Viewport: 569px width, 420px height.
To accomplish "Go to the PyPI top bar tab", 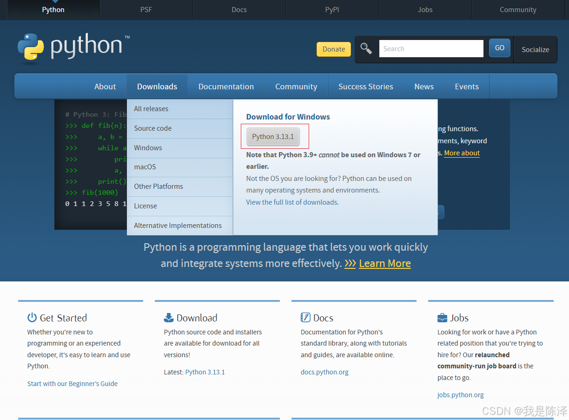I will 332,10.
